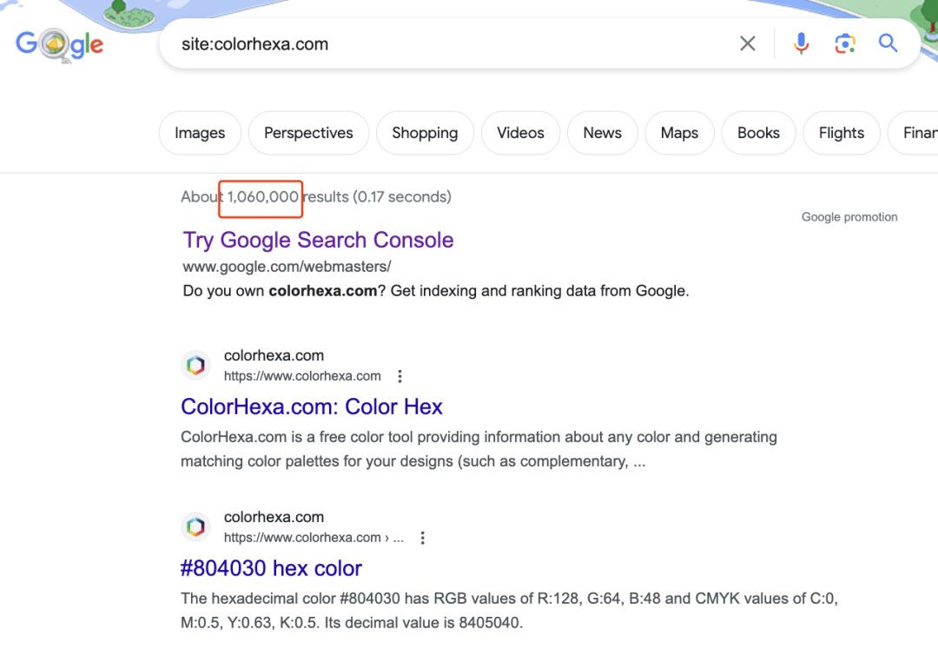Open Try Google Search Console link
The image size is (938, 669).
click(x=318, y=240)
